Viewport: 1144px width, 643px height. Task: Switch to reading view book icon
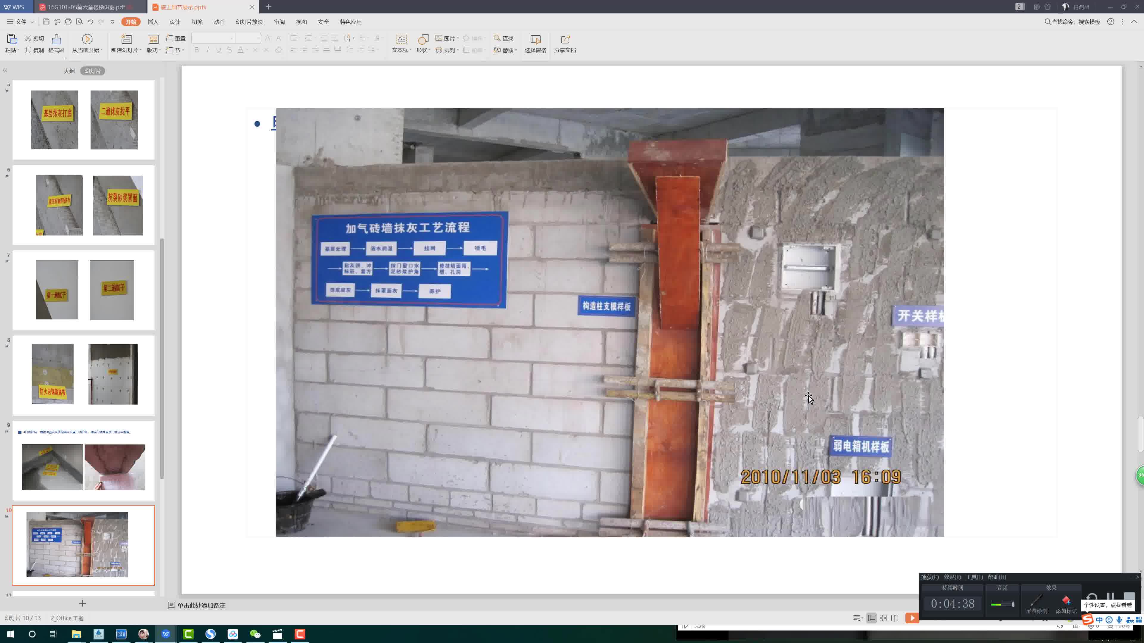point(895,618)
